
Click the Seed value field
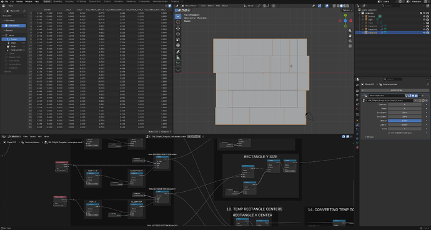tap(405, 129)
